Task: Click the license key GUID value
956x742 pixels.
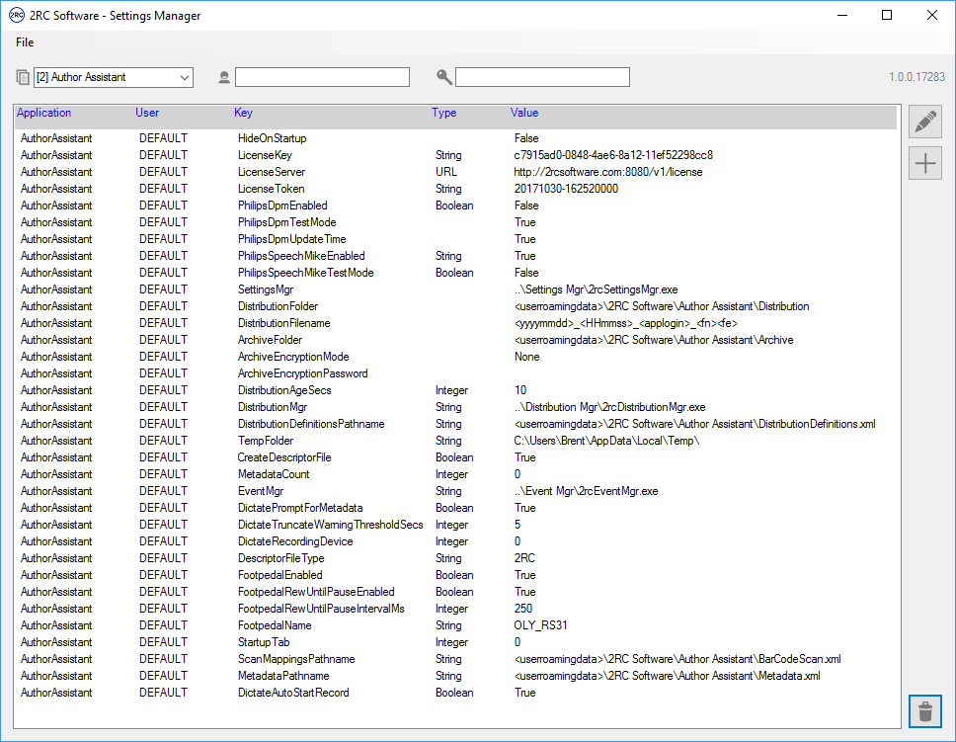Action: [x=613, y=155]
